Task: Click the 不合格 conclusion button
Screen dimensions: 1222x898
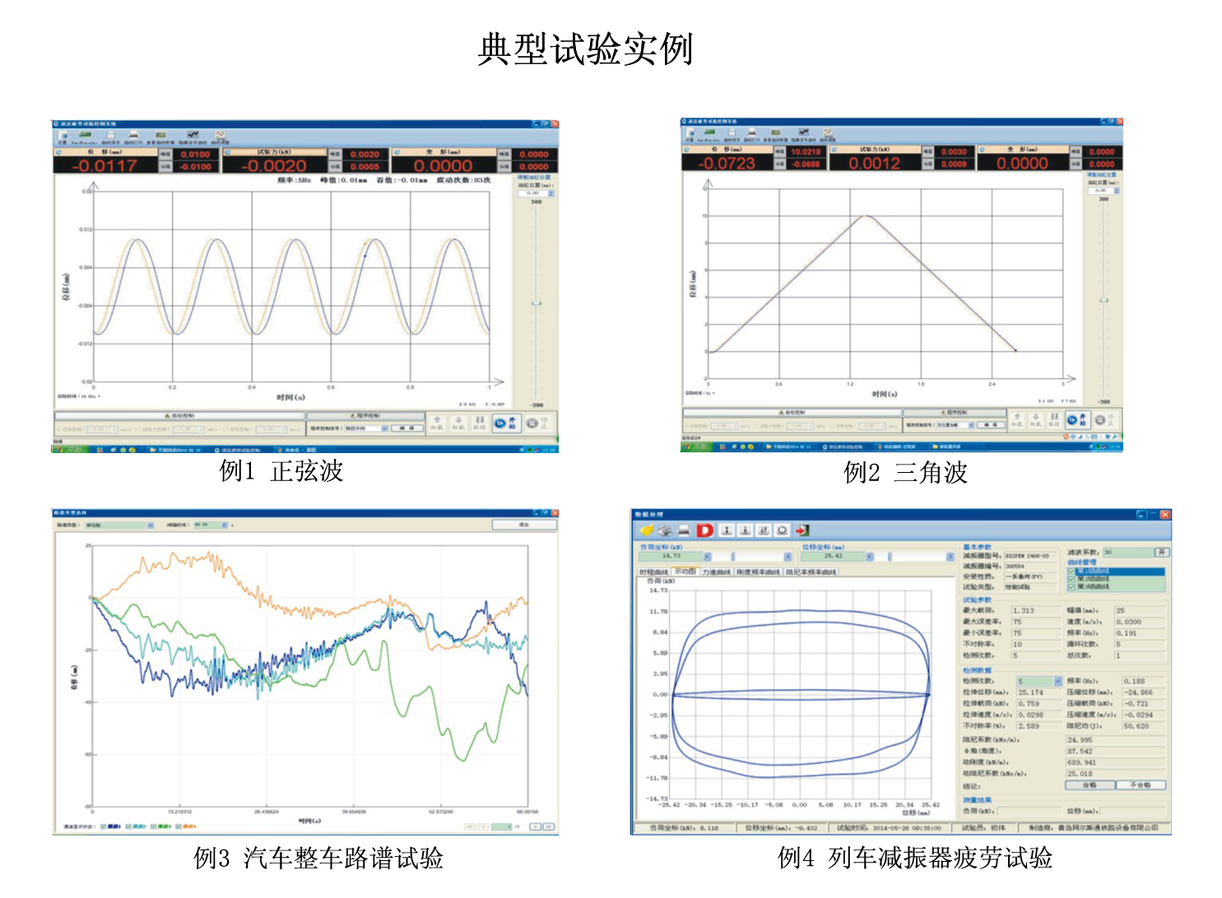Action: pos(1140,785)
